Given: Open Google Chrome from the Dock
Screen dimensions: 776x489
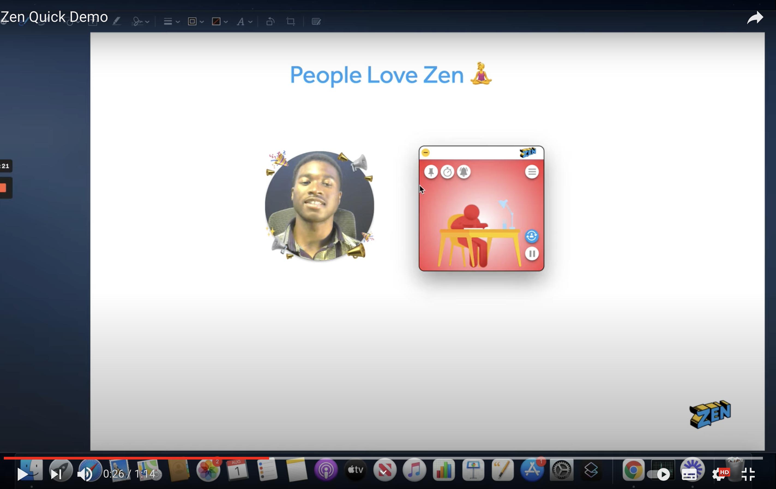Looking at the screenshot, I should coord(633,470).
